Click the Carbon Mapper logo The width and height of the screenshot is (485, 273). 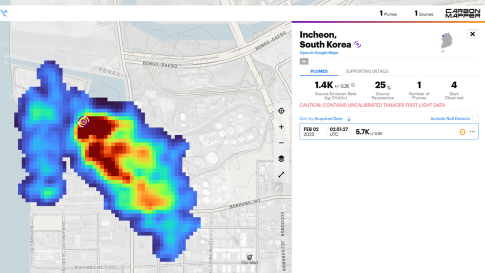[462, 13]
